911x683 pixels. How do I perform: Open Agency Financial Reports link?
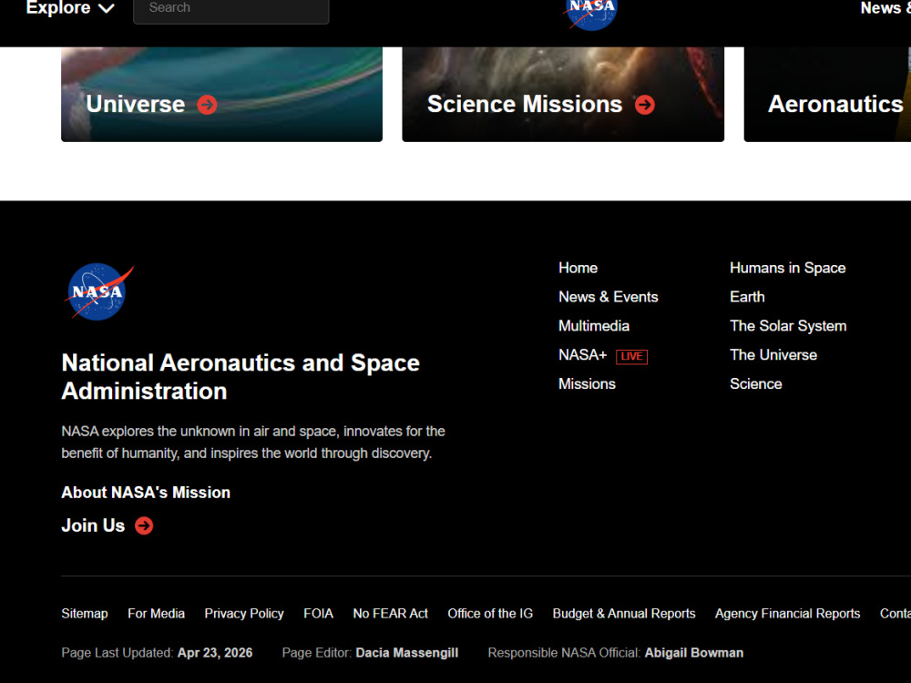click(787, 614)
